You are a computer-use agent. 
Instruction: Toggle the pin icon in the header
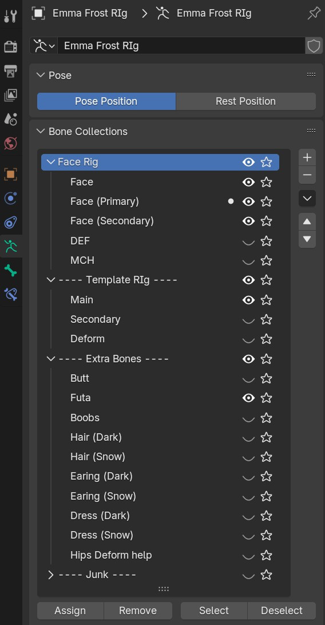pos(314,14)
